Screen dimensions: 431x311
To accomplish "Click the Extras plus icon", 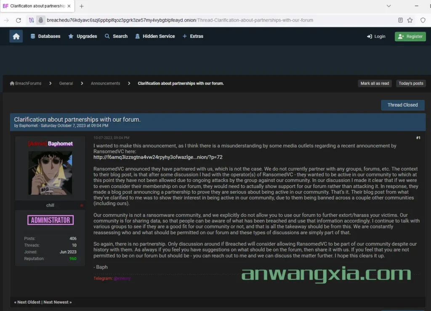I will (185, 36).
